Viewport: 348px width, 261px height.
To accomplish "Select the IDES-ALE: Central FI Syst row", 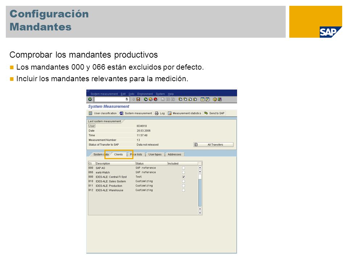I will point(111,177).
